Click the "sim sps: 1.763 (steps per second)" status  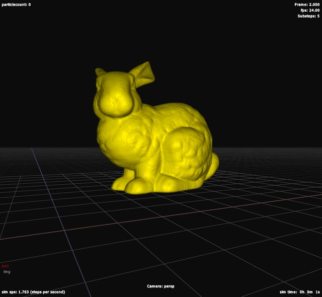tap(33, 292)
